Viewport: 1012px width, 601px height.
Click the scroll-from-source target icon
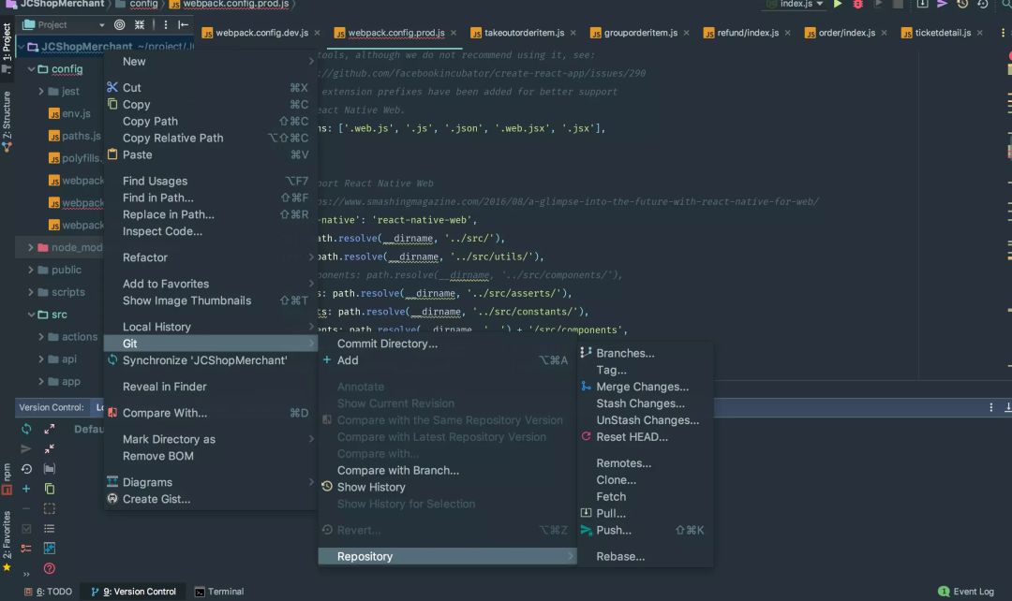(119, 24)
